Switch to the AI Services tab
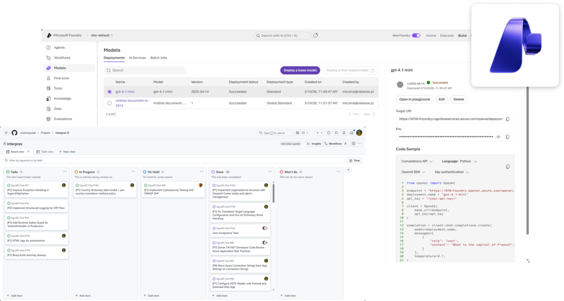 click(137, 58)
